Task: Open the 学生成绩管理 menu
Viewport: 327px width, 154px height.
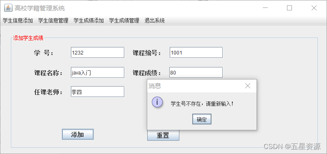Action: coord(124,21)
